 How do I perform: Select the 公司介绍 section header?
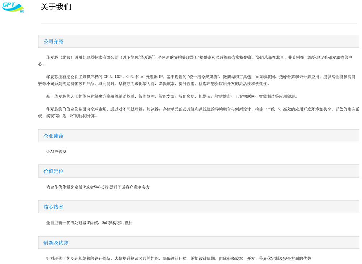pyautogui.click(x=54, y=42)
